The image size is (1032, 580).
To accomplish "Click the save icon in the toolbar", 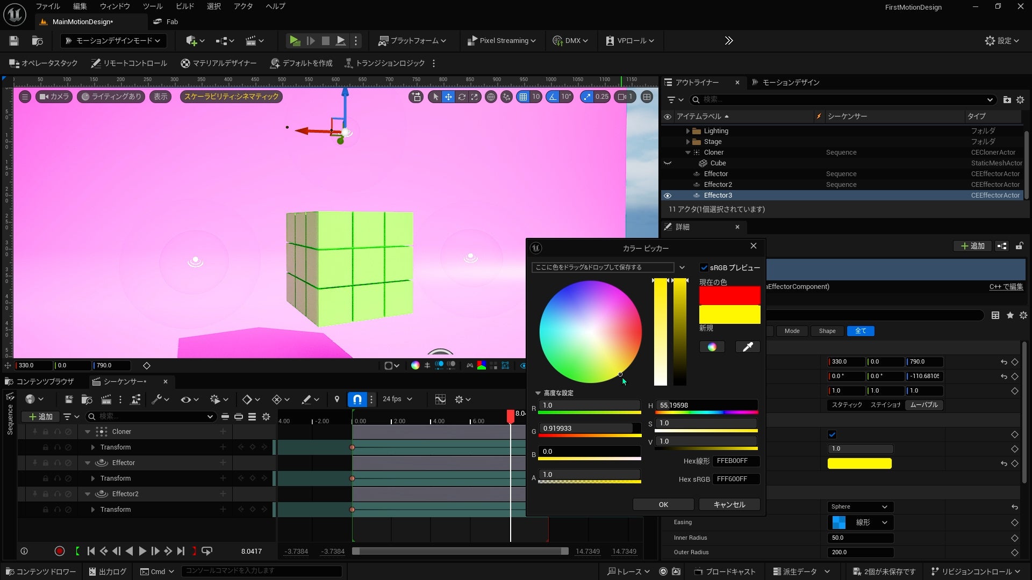I will (14, 41).
